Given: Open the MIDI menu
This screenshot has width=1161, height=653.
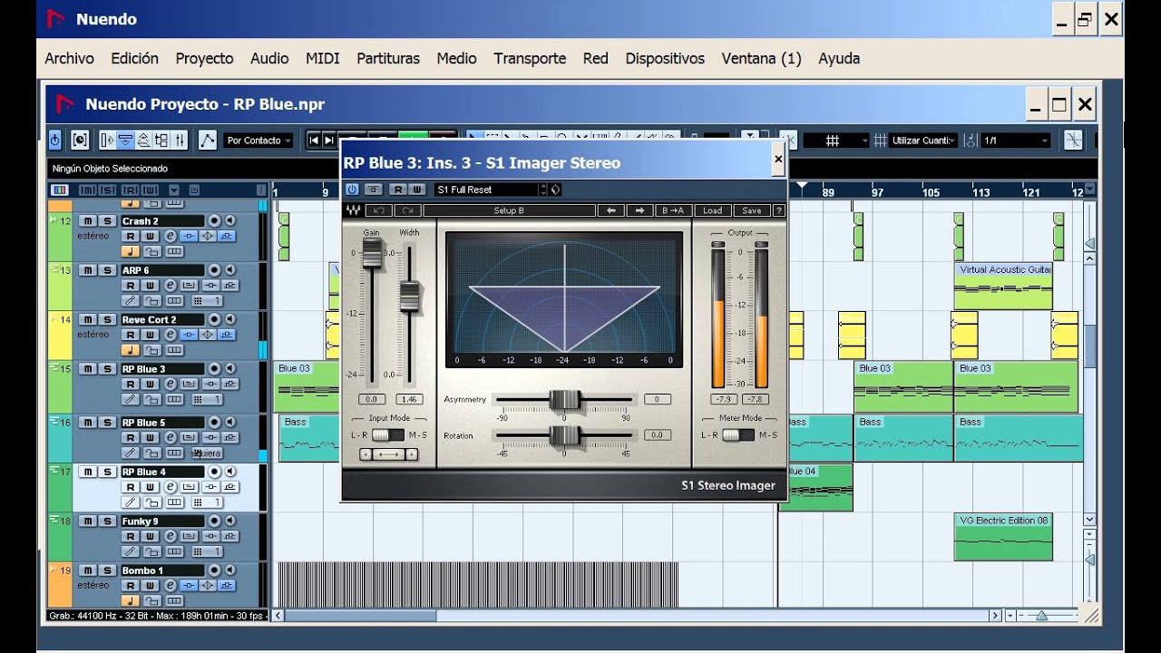Looking at the screenshot, I should [322, 58].
